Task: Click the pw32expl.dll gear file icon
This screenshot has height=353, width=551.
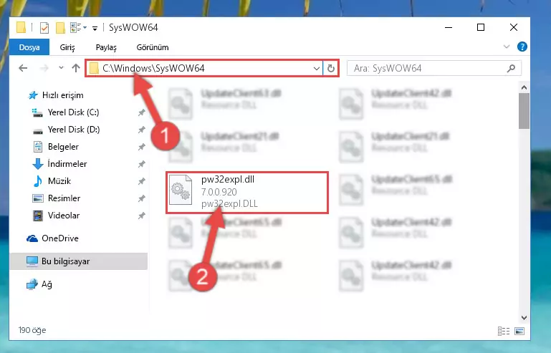Action: pos(181,190)
